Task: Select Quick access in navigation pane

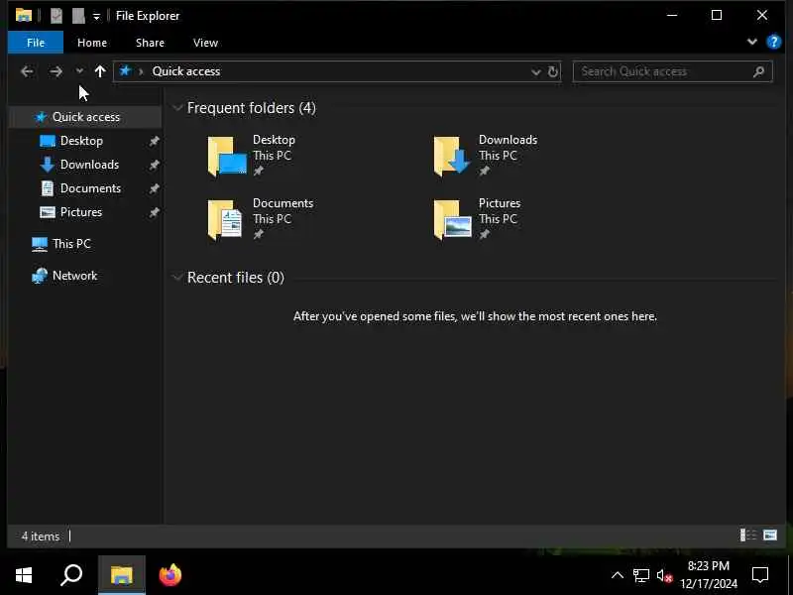Action: click(x=86, y=117)
